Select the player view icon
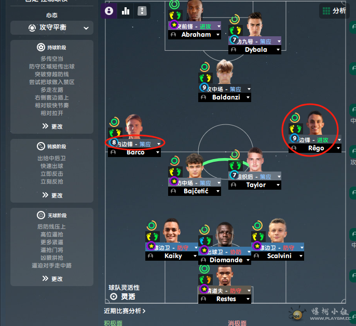The height and width of the screenshot is (326, 356). tap(109, 11)
